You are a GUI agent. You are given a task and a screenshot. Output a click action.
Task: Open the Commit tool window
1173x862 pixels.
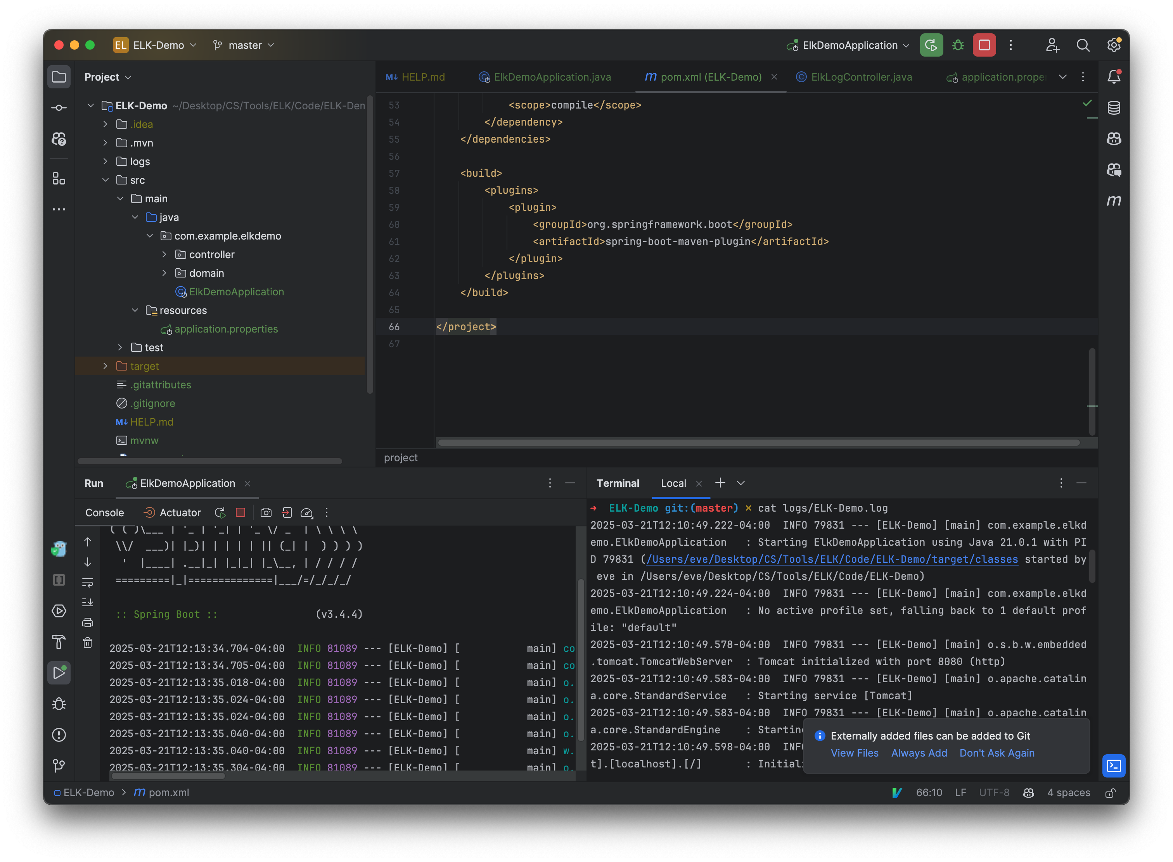click(x=59, y=107)
